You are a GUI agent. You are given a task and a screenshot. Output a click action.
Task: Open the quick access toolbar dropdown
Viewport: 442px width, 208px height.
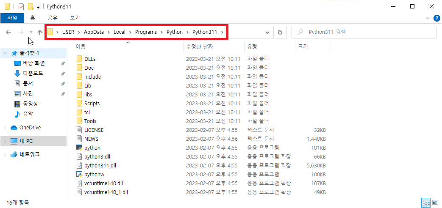coord(38,7)
